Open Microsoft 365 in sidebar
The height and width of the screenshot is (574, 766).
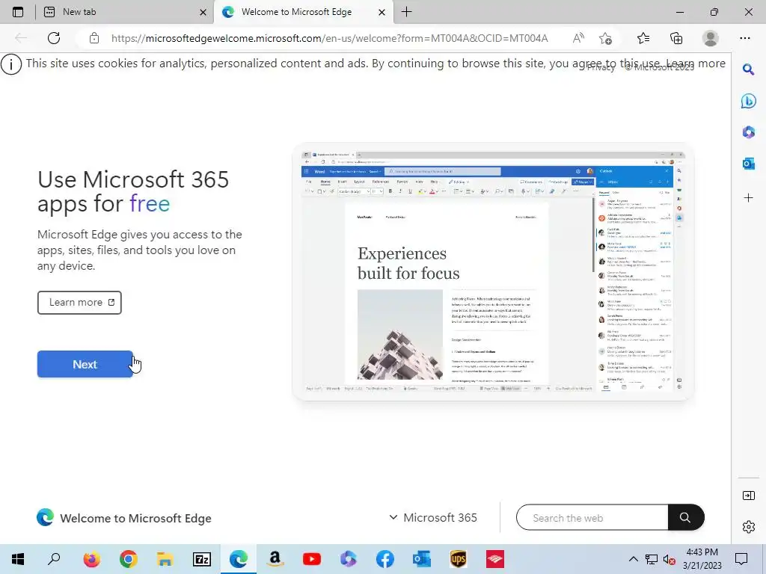tap(748, 132)
